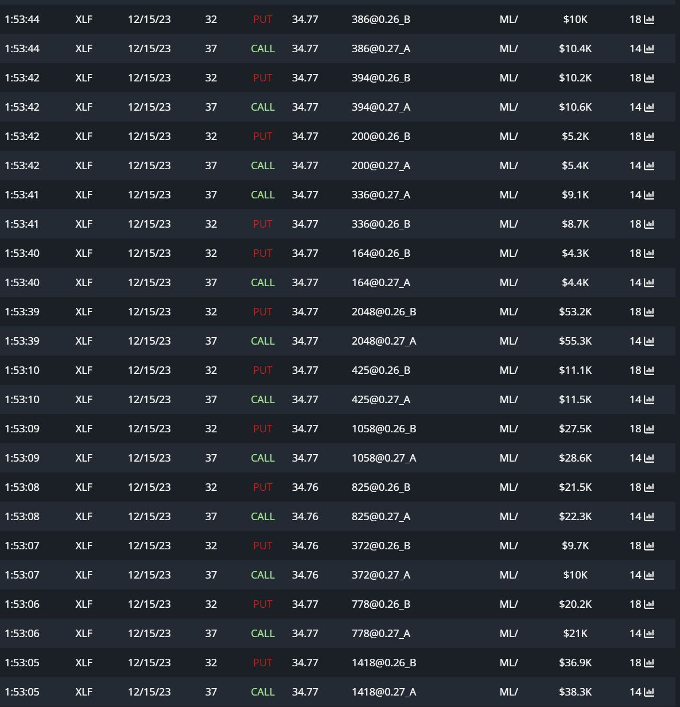Open chart icon beside 336@0.26_B
Screen dimensions: 680x707
point(649,224)
